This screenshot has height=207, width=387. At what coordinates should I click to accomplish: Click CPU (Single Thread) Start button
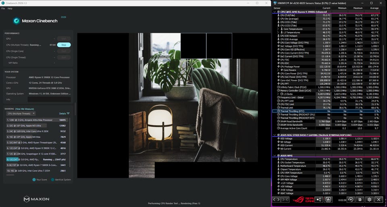click(64, 58)
